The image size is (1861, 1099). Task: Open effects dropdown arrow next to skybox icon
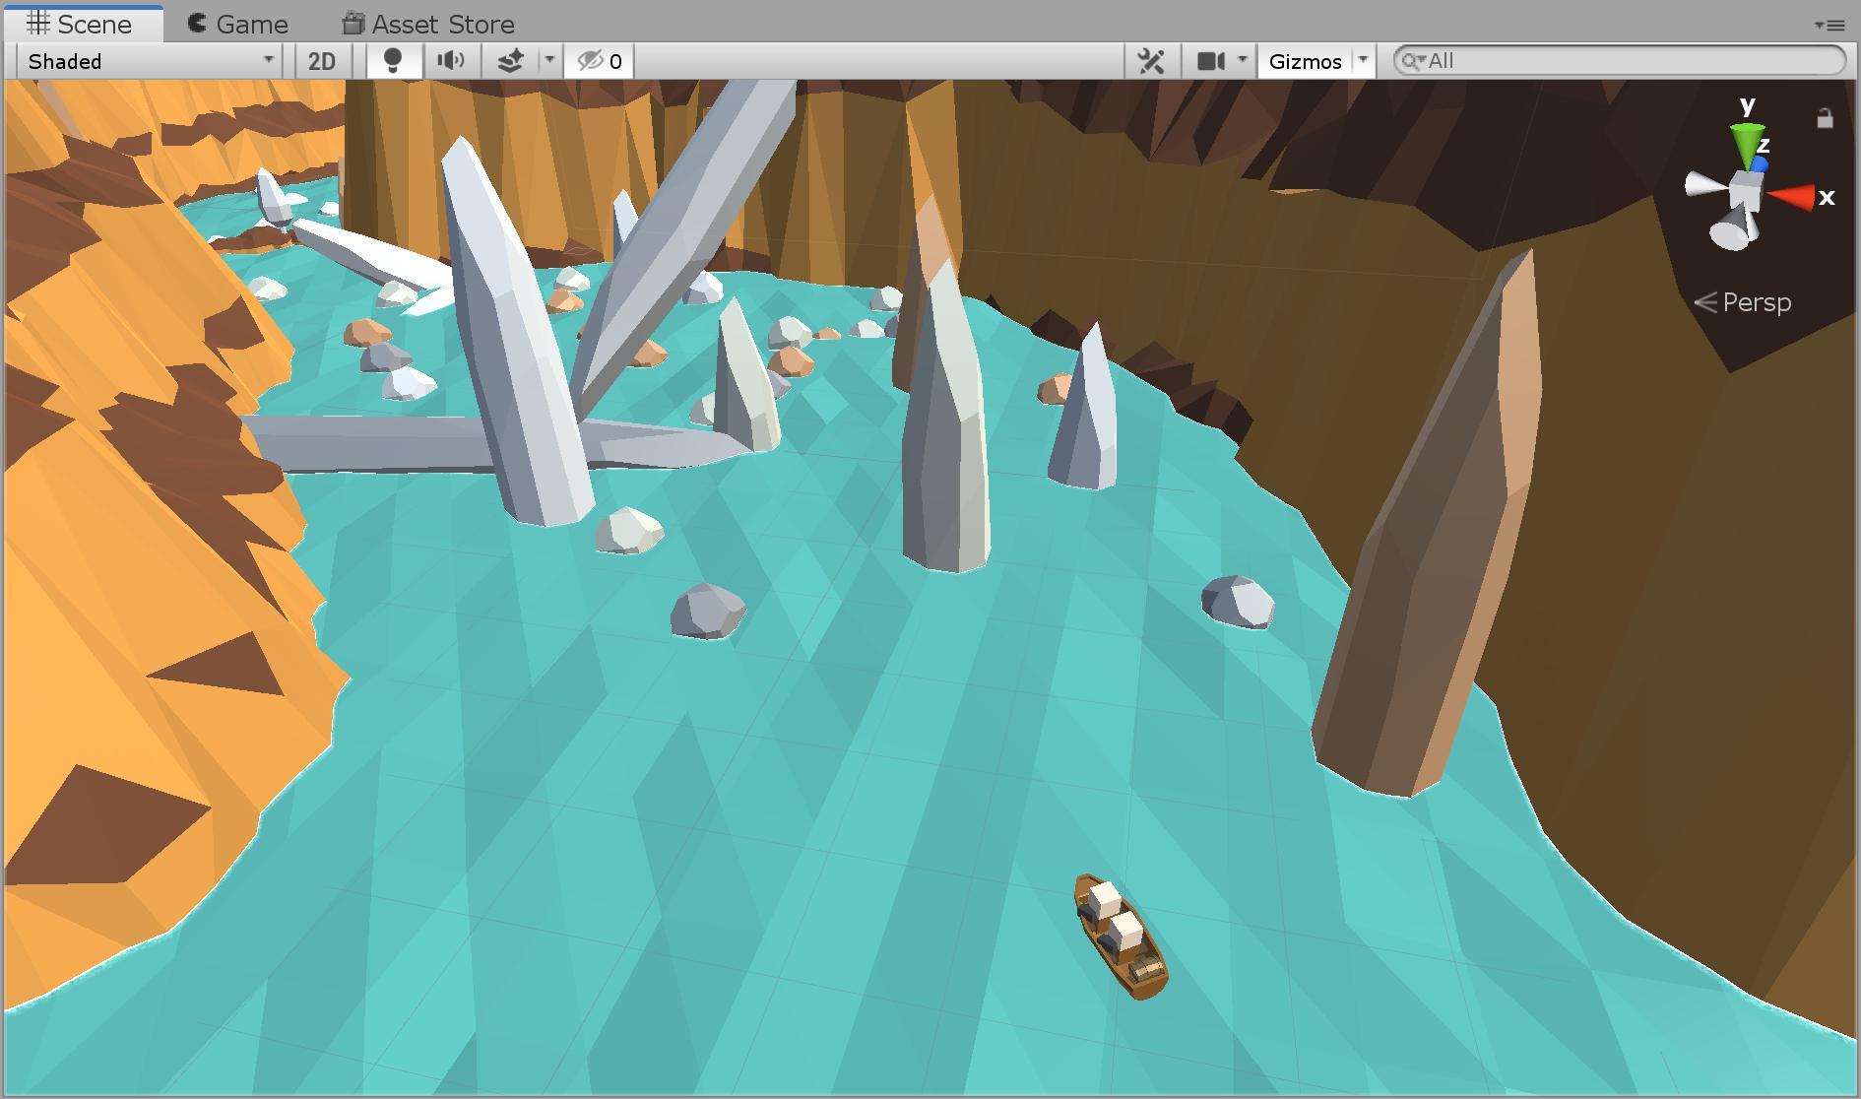pyautogui.click(x=549, y=61)
